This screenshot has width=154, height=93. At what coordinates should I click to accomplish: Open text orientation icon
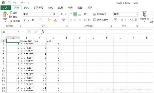pos(85,14)
